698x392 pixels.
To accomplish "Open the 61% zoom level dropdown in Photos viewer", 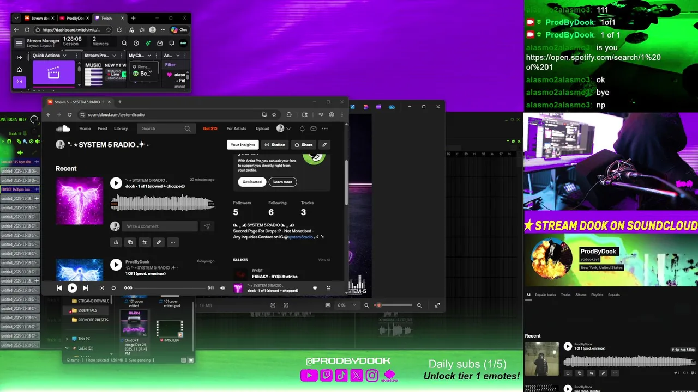I will click(x=347, y=305).
